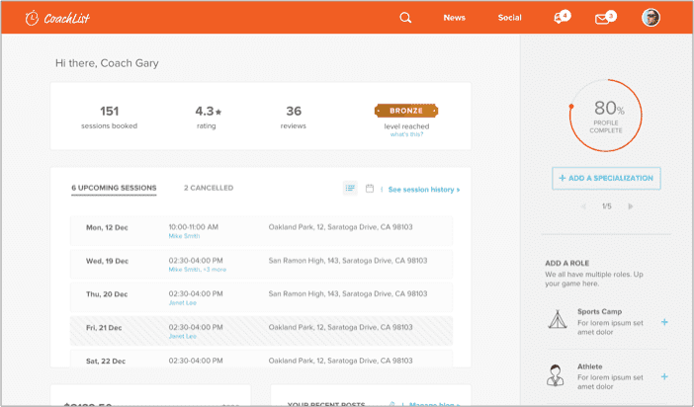The height and width of the screenshot is (407, 694).
Task: Open Janet Lee link in Fri, 21 Dec session
Action: point(182,336)
